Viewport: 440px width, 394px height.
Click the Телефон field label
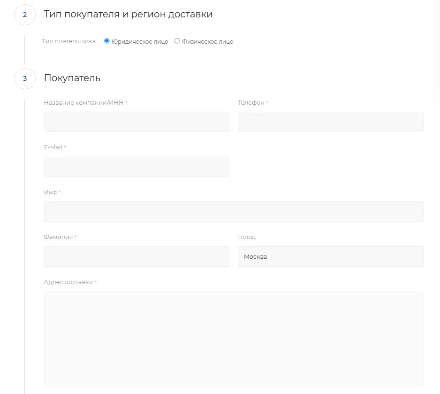click(251, 103)
